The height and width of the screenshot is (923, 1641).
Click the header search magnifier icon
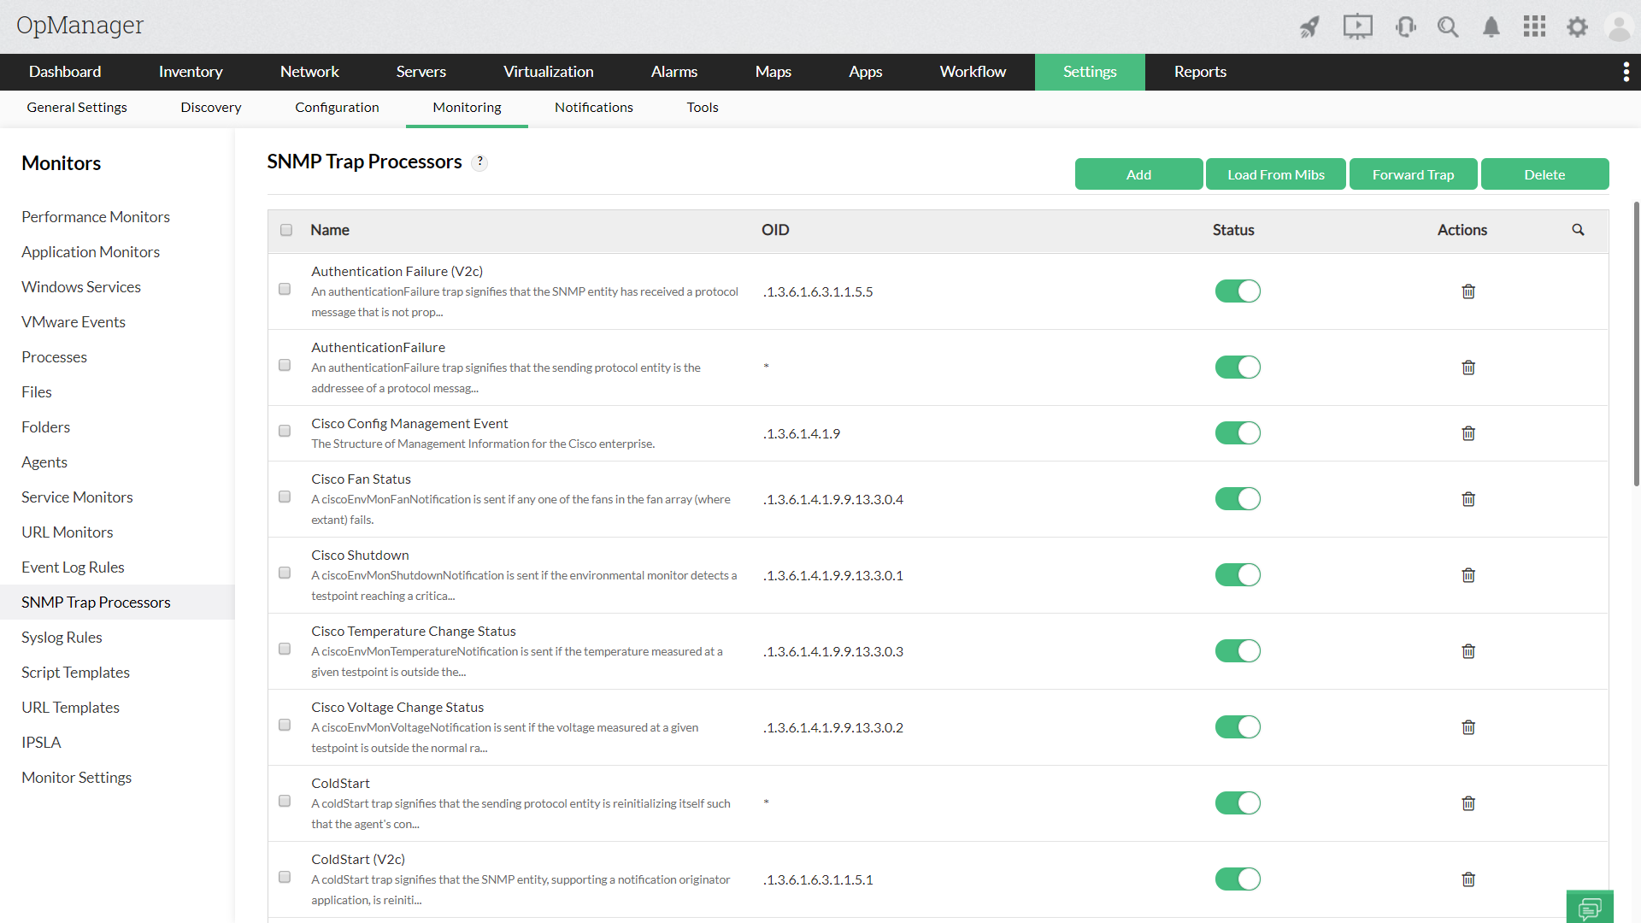[x=1447, y=27]
